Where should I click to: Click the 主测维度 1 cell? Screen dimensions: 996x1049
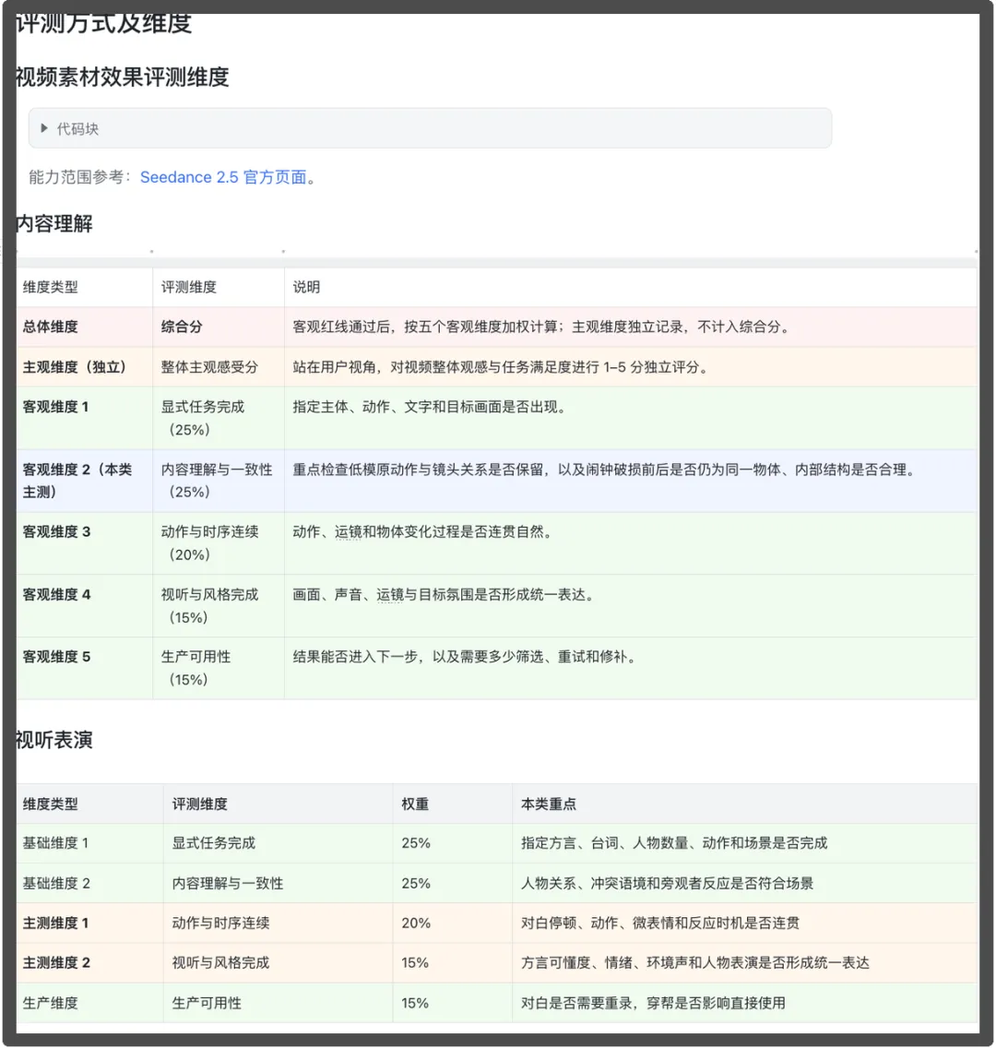89,924
